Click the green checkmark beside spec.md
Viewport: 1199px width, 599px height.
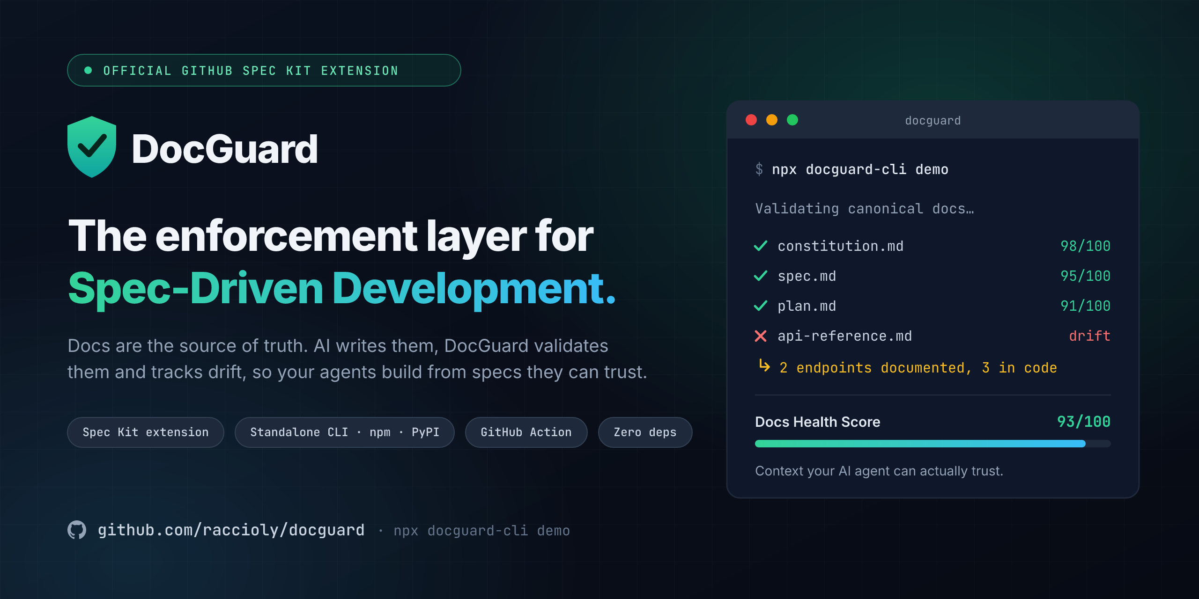761,276
